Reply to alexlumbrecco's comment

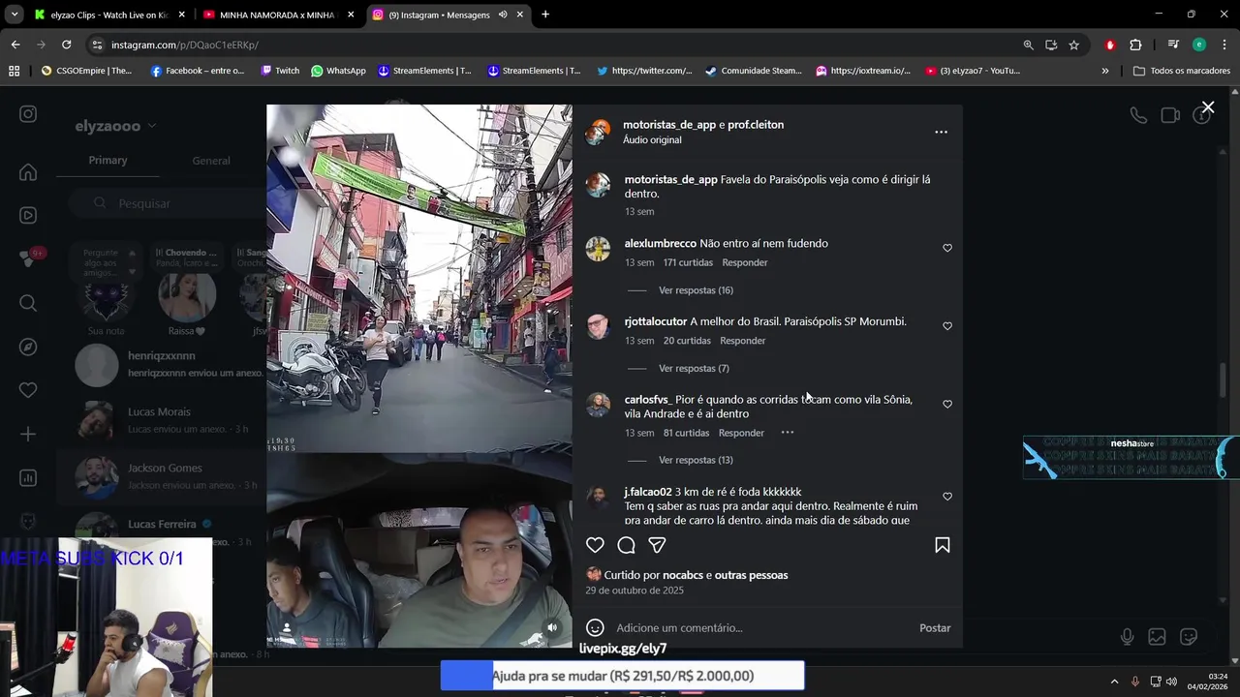tap(745, 263)
